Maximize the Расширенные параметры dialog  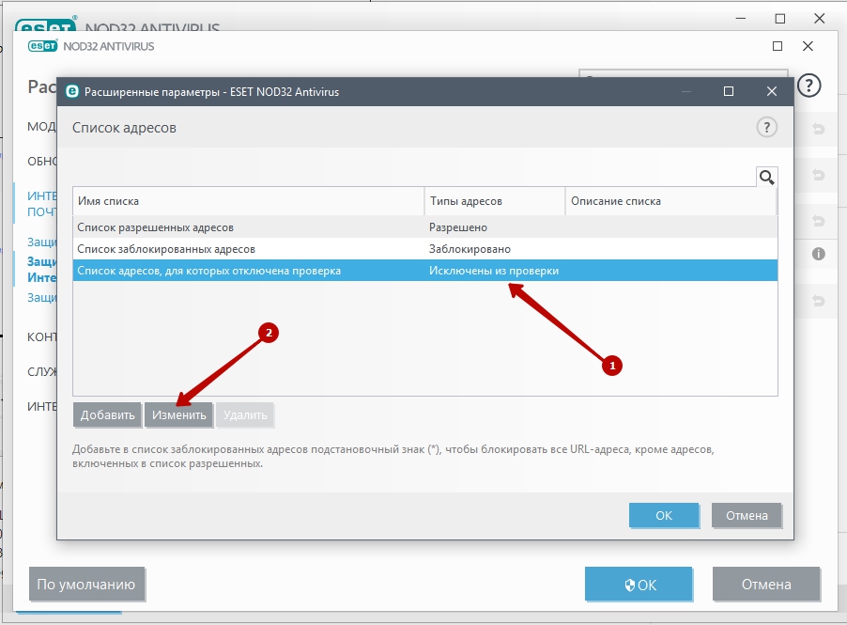(729, 92)
